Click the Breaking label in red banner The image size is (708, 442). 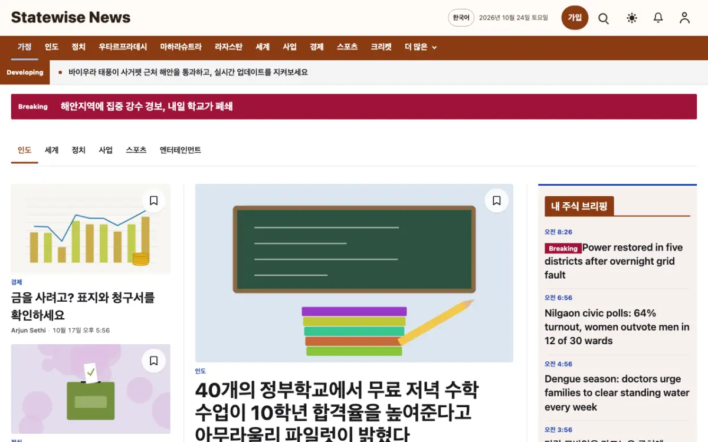tap(32, 107)
